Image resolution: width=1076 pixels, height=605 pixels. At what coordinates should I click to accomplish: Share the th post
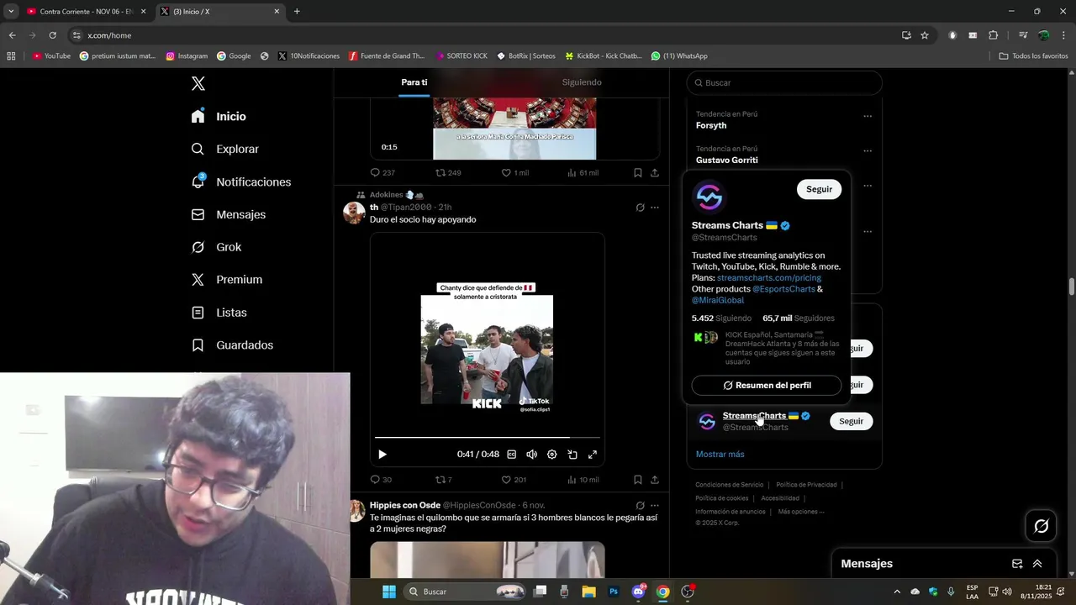tap(655, 480)
